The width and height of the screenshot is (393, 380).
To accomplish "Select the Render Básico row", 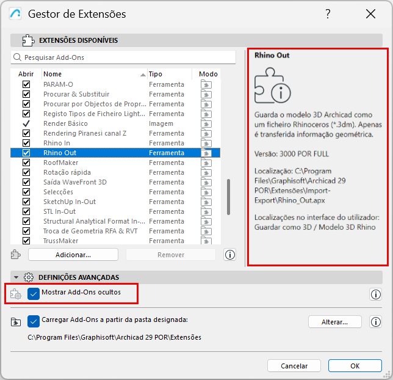I will coord(115,123).
